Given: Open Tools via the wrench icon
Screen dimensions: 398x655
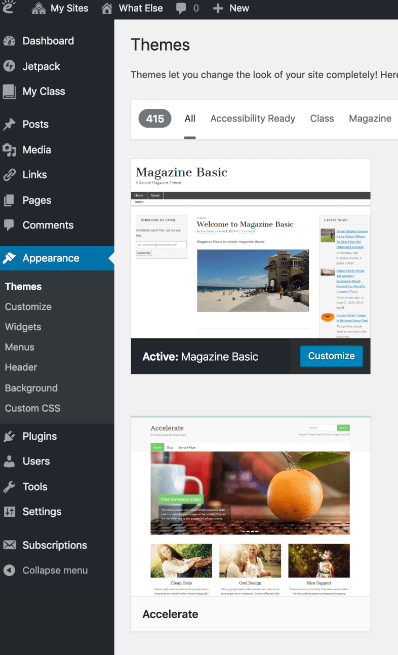Looking at the screenshot, I should 9,487.
